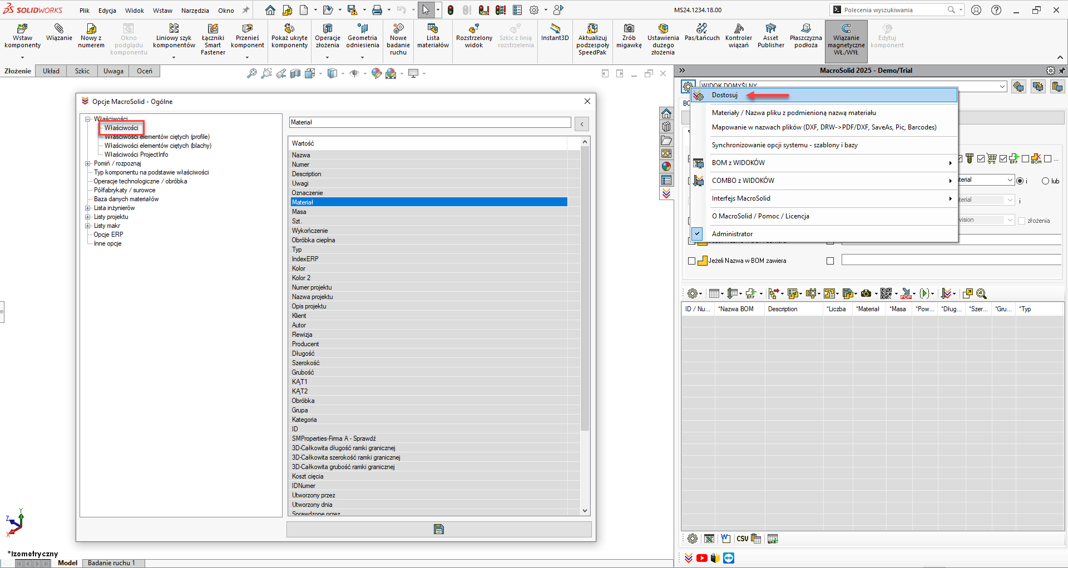Launch the Instant3D tool

coord(555,33)
